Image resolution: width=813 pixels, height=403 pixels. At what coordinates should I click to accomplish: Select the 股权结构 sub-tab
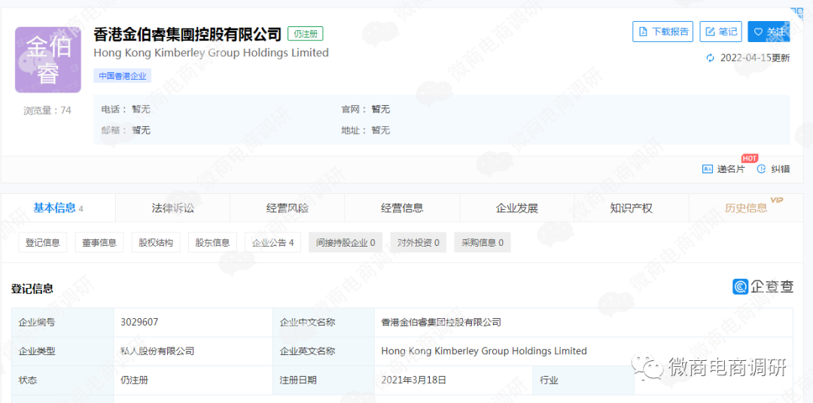tap(156, 242)
